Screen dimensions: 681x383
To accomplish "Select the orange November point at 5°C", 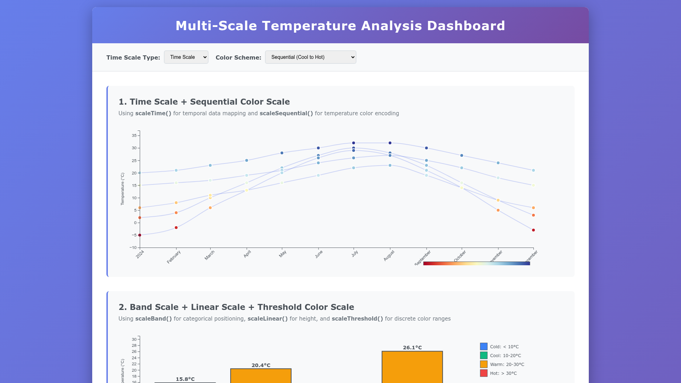I will pyautogui.click(x=498, y=210).
